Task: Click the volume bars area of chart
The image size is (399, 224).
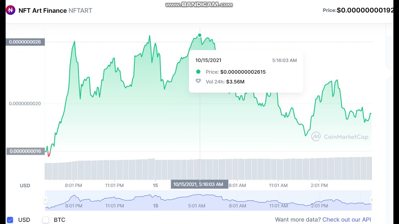Action: click(x=208, y=169)
